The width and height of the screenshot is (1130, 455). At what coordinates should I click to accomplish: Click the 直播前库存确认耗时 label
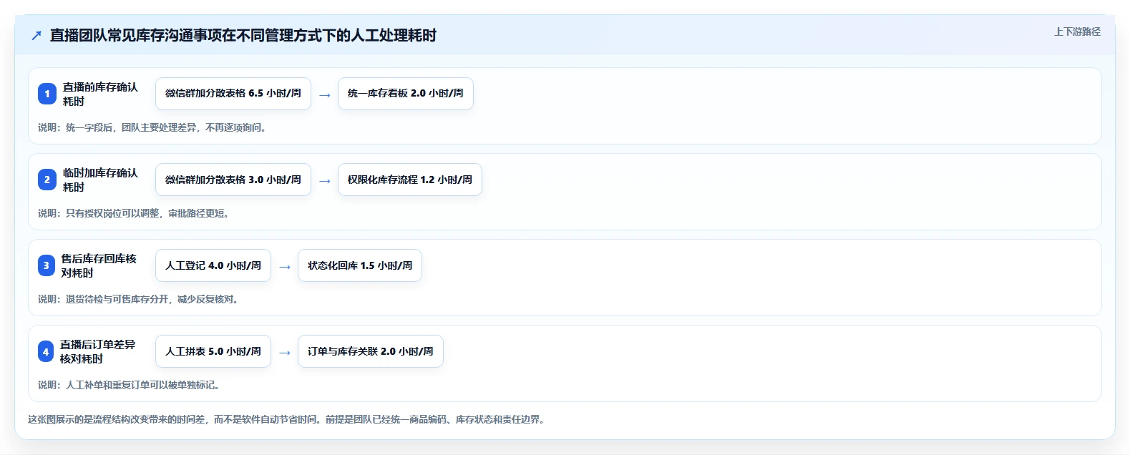tap(100, 94)
